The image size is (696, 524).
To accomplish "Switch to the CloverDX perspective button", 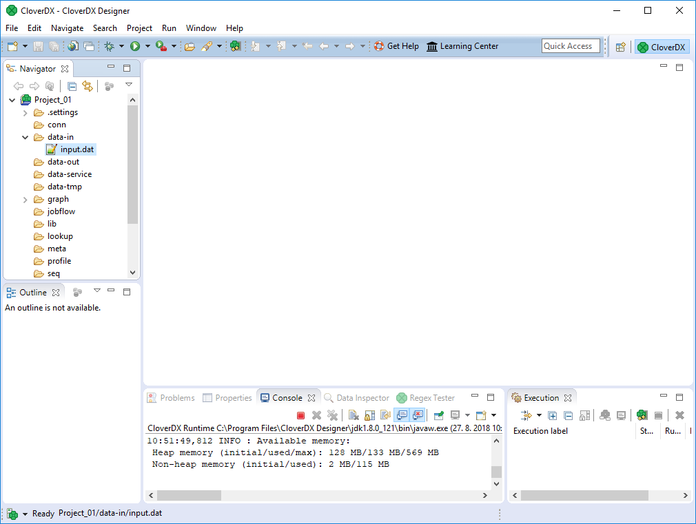I will (x=662, y=47).
